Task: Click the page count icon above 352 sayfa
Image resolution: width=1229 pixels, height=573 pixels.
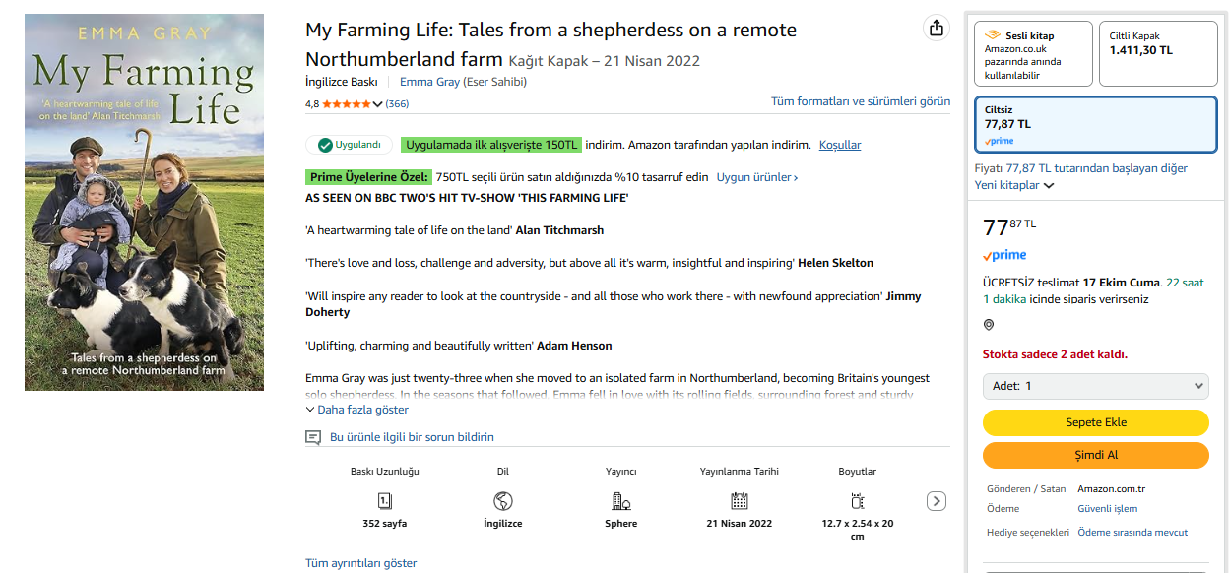Action: (x=385, y=500)
